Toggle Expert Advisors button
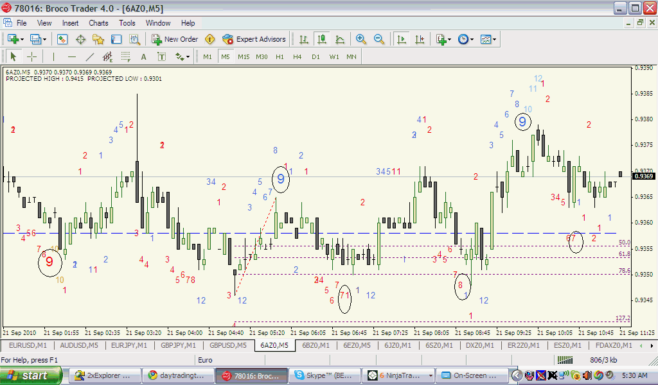 pos(254,39)
